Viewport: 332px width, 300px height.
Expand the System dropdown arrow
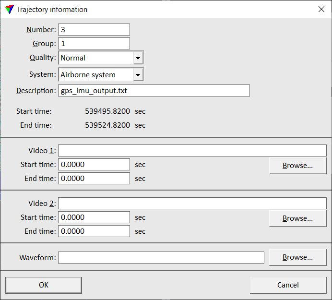[138, 75]
